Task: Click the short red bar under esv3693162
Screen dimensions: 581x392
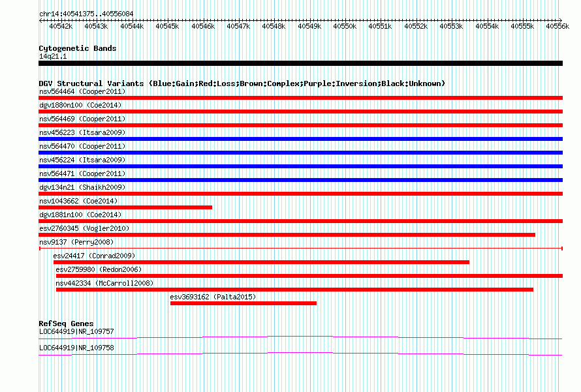Action: 243,303
